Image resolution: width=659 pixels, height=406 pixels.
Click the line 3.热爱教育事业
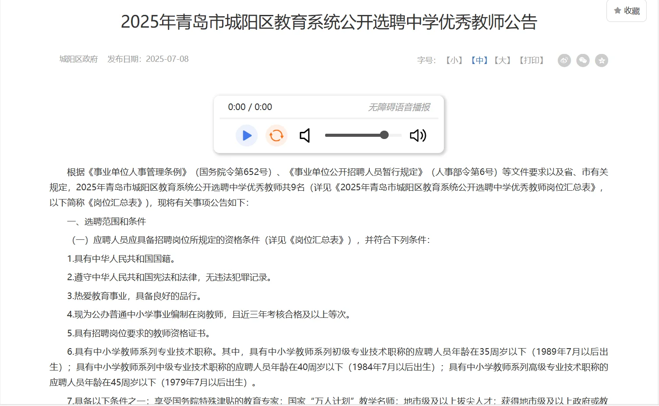(135, 296)
